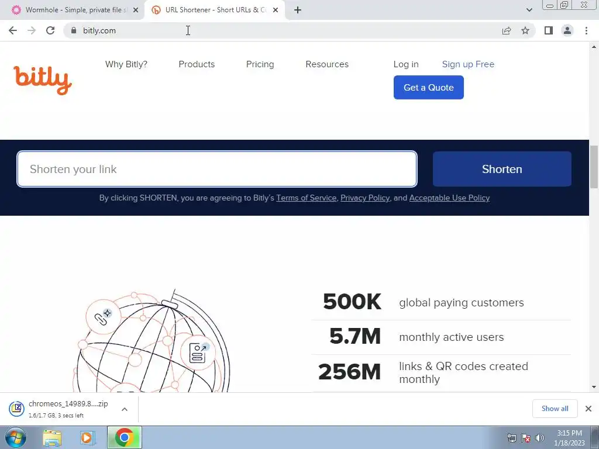The width and height of the screenshot is (599, 449).
Task: Go to the Pricing page
Action: 260,64
